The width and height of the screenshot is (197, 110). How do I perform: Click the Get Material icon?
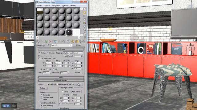(38, 42)
